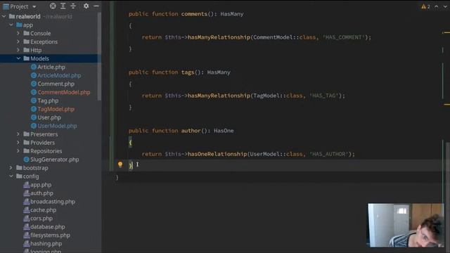Click the 'HAS_AUTHOR' string literal
This screenshot has width=450, height=253.
[x=328, y=155]
